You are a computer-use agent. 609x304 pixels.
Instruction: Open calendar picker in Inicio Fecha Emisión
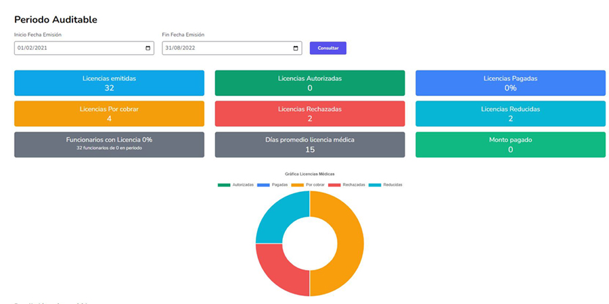(x=148, y=49)
